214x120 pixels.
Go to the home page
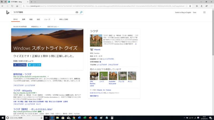point(17,6)
